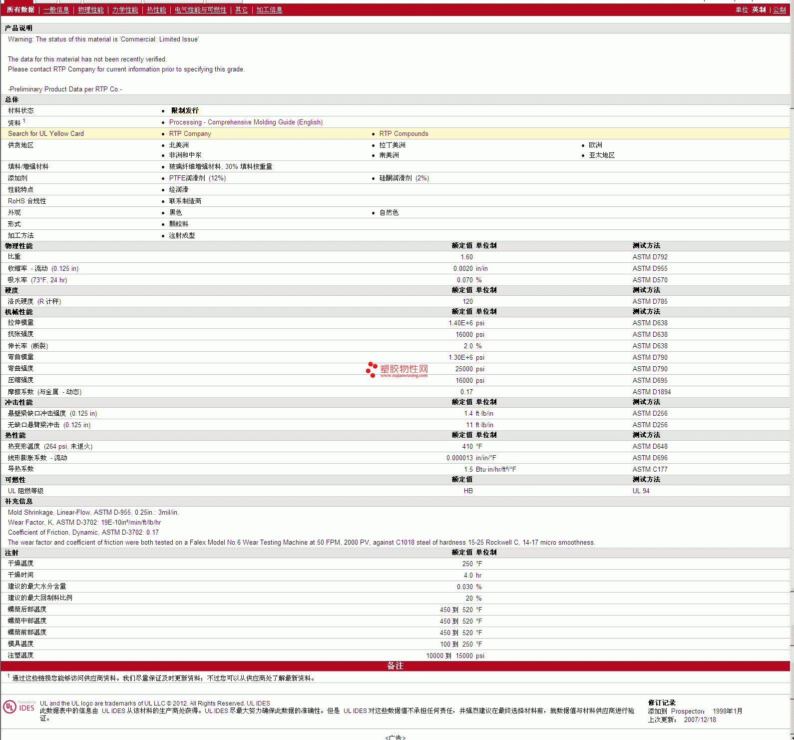This screenshot has width=794, height=740.
Task: Open the 所有数据 tab
Action: (x=20, y=10)
